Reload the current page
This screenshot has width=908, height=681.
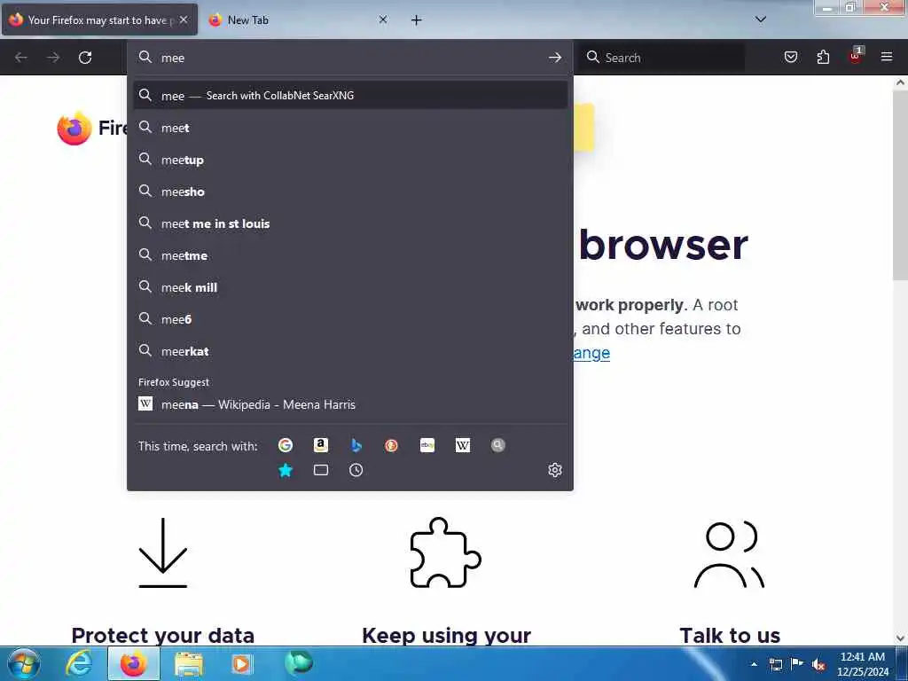coord(85,58)
